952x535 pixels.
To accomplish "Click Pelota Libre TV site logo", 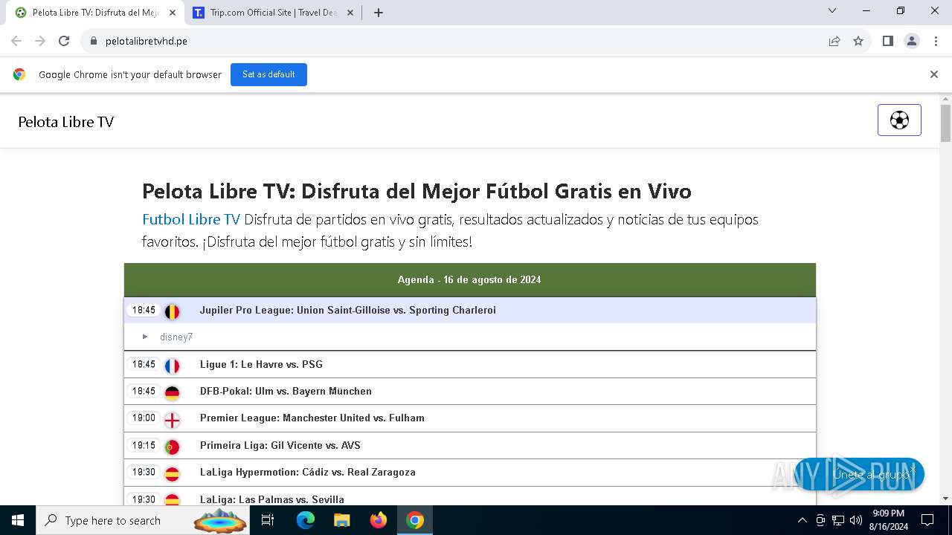I will 66,122.
